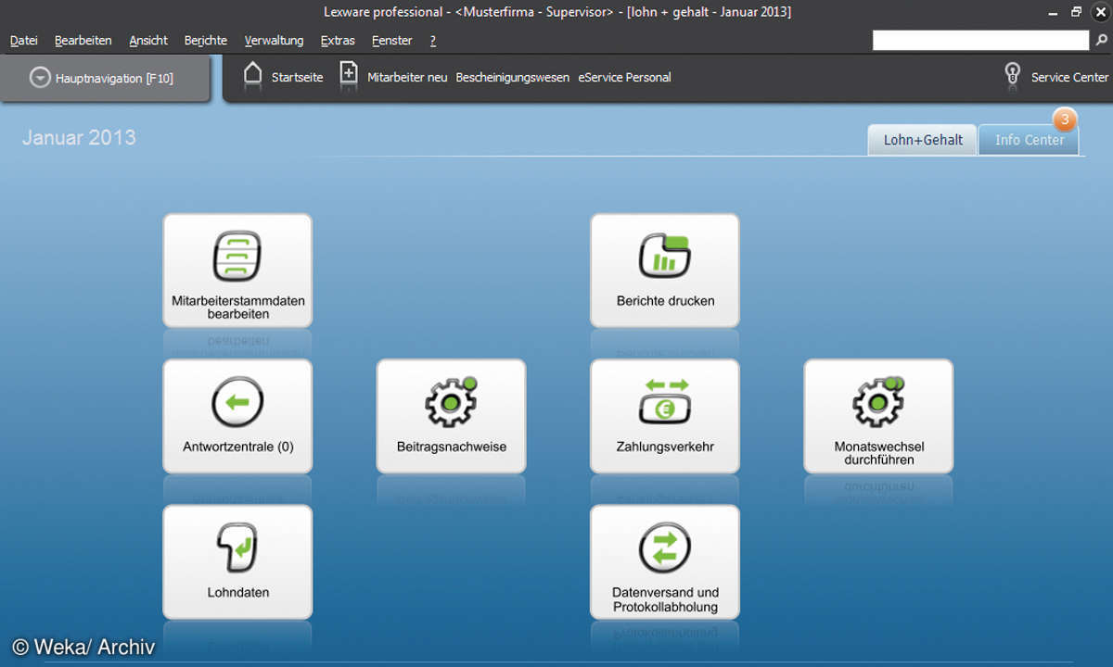Open Datenversand und Protokollabholung tile

pos(665,561)
